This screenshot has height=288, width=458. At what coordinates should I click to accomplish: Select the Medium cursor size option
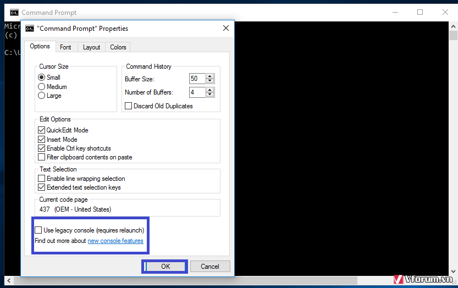pyautogui.click(x=41, y=87)
